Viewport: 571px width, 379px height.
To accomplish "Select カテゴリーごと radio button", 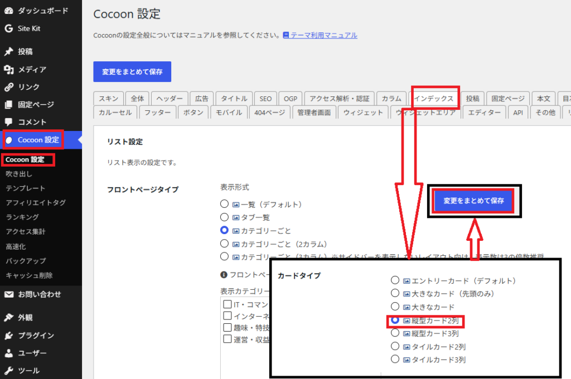I will click(x=224, y=230).
